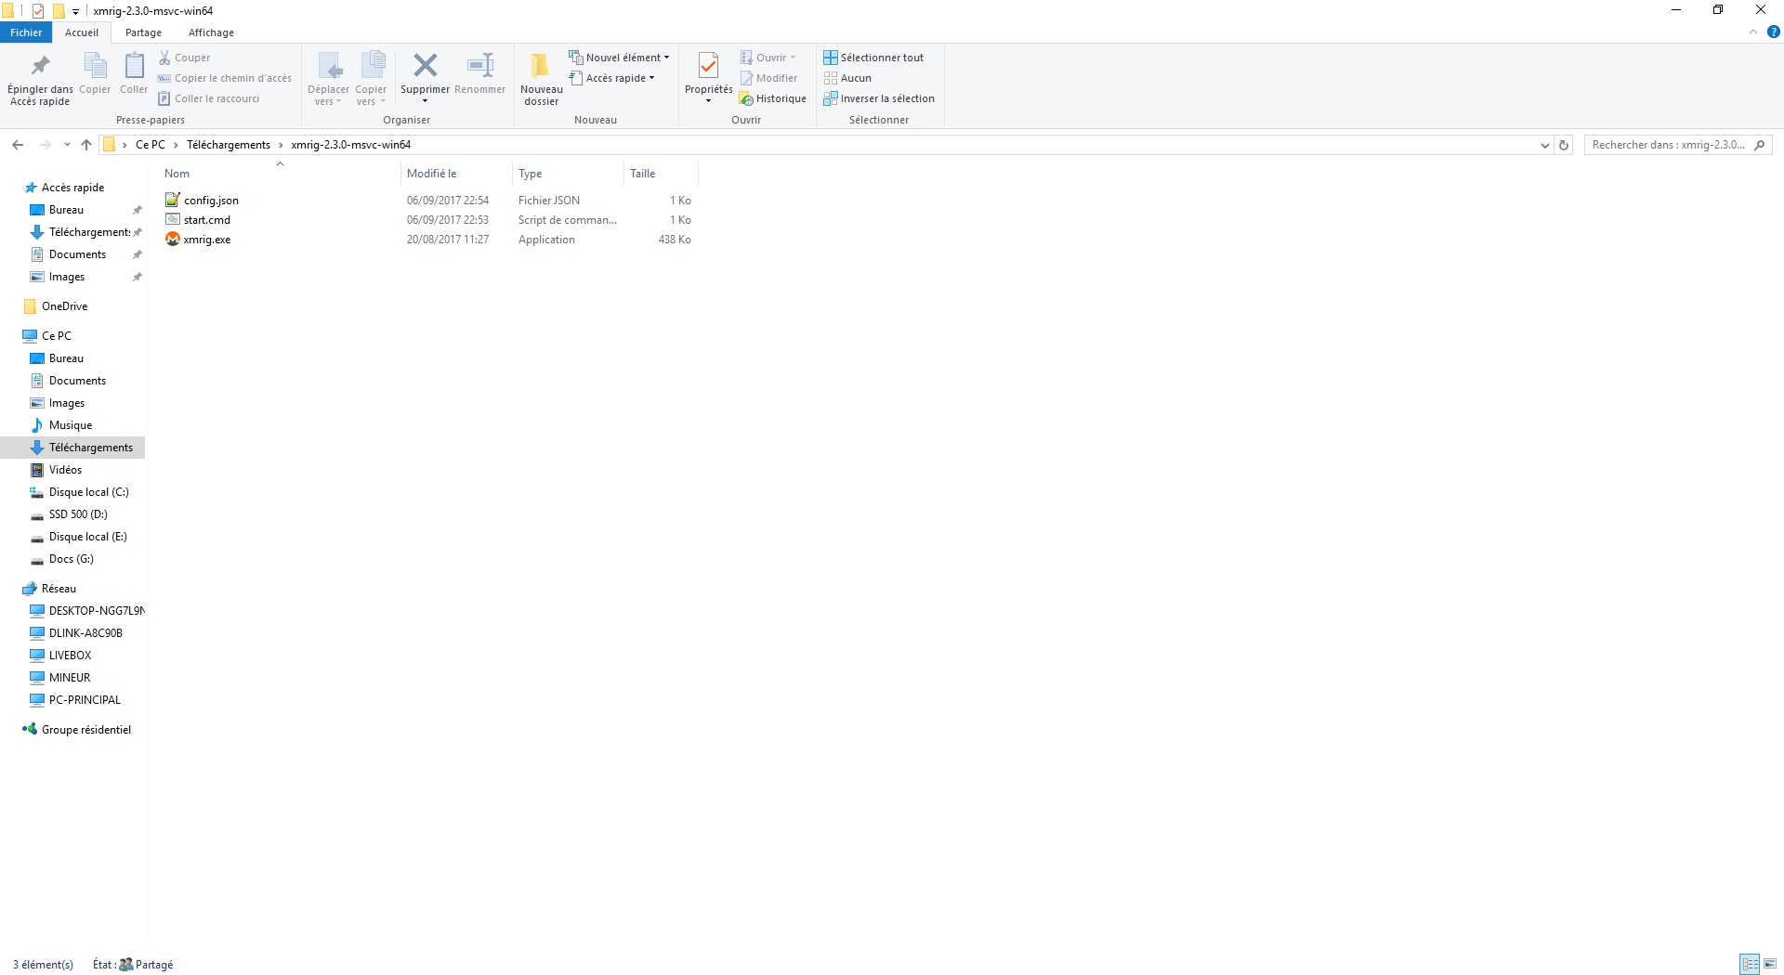Open the Help question mark icon

pyautogui.click(x=1773, y=32)
